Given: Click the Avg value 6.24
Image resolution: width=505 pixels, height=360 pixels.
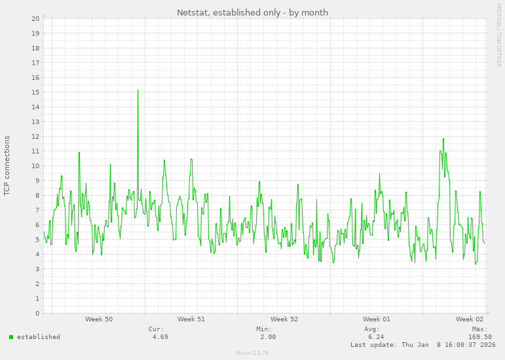Looking at the screenshot, I should [375, 337].
